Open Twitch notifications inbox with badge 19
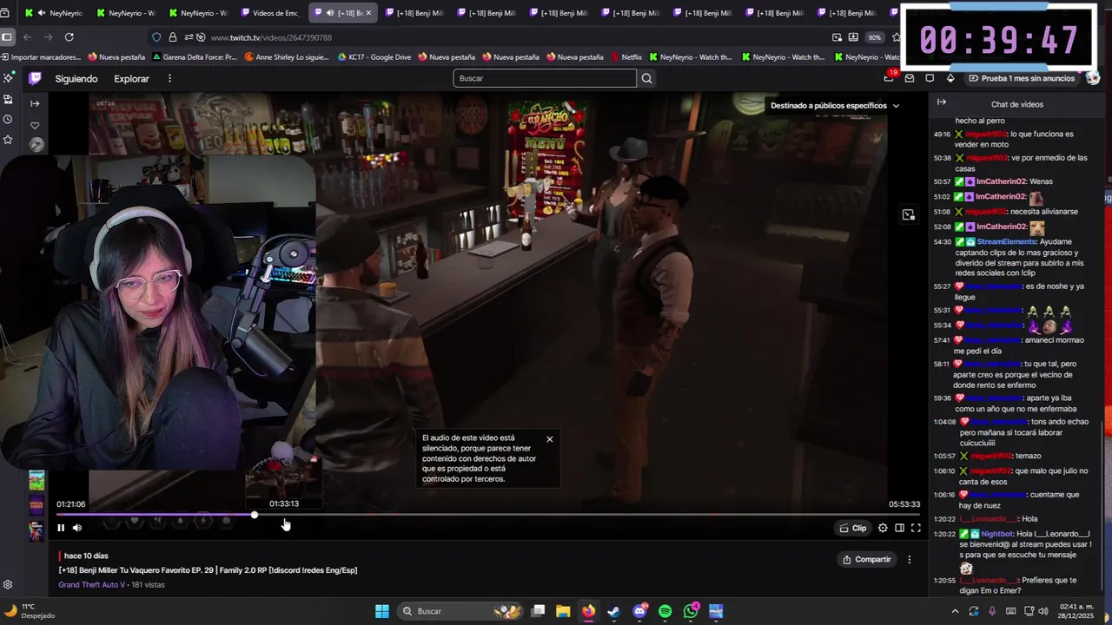Screen dimensions: 1112x625 [x=889, y=77]
